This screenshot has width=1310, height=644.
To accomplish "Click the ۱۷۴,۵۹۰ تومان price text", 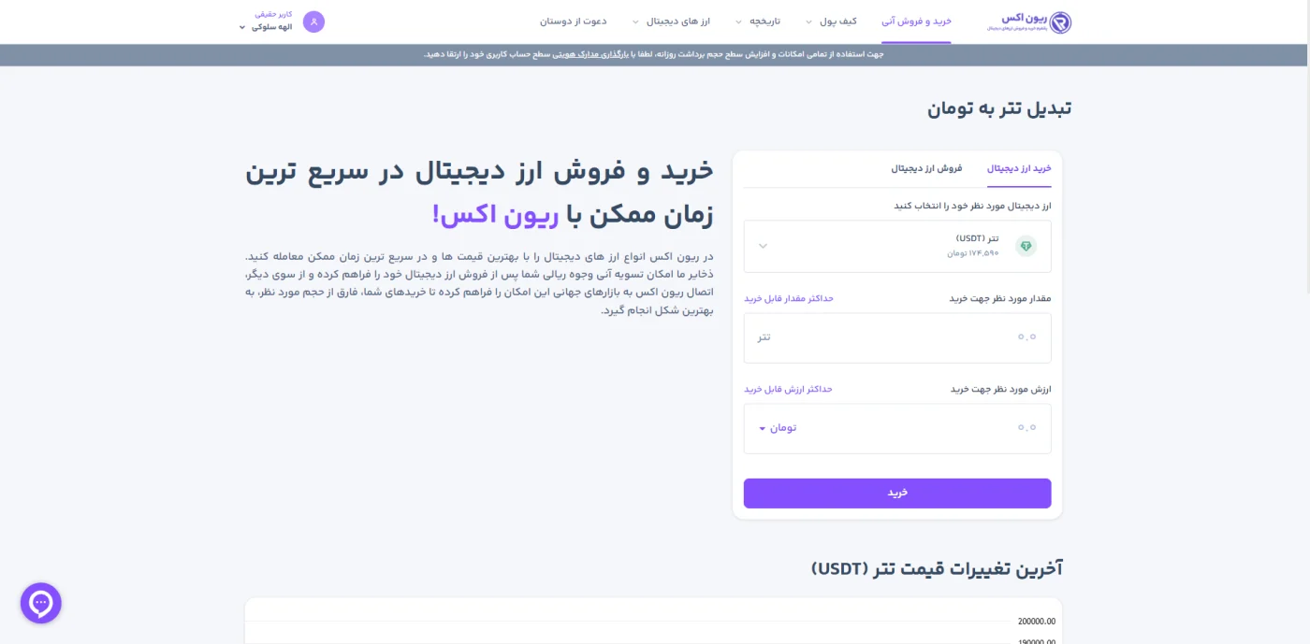I will 972,253.
